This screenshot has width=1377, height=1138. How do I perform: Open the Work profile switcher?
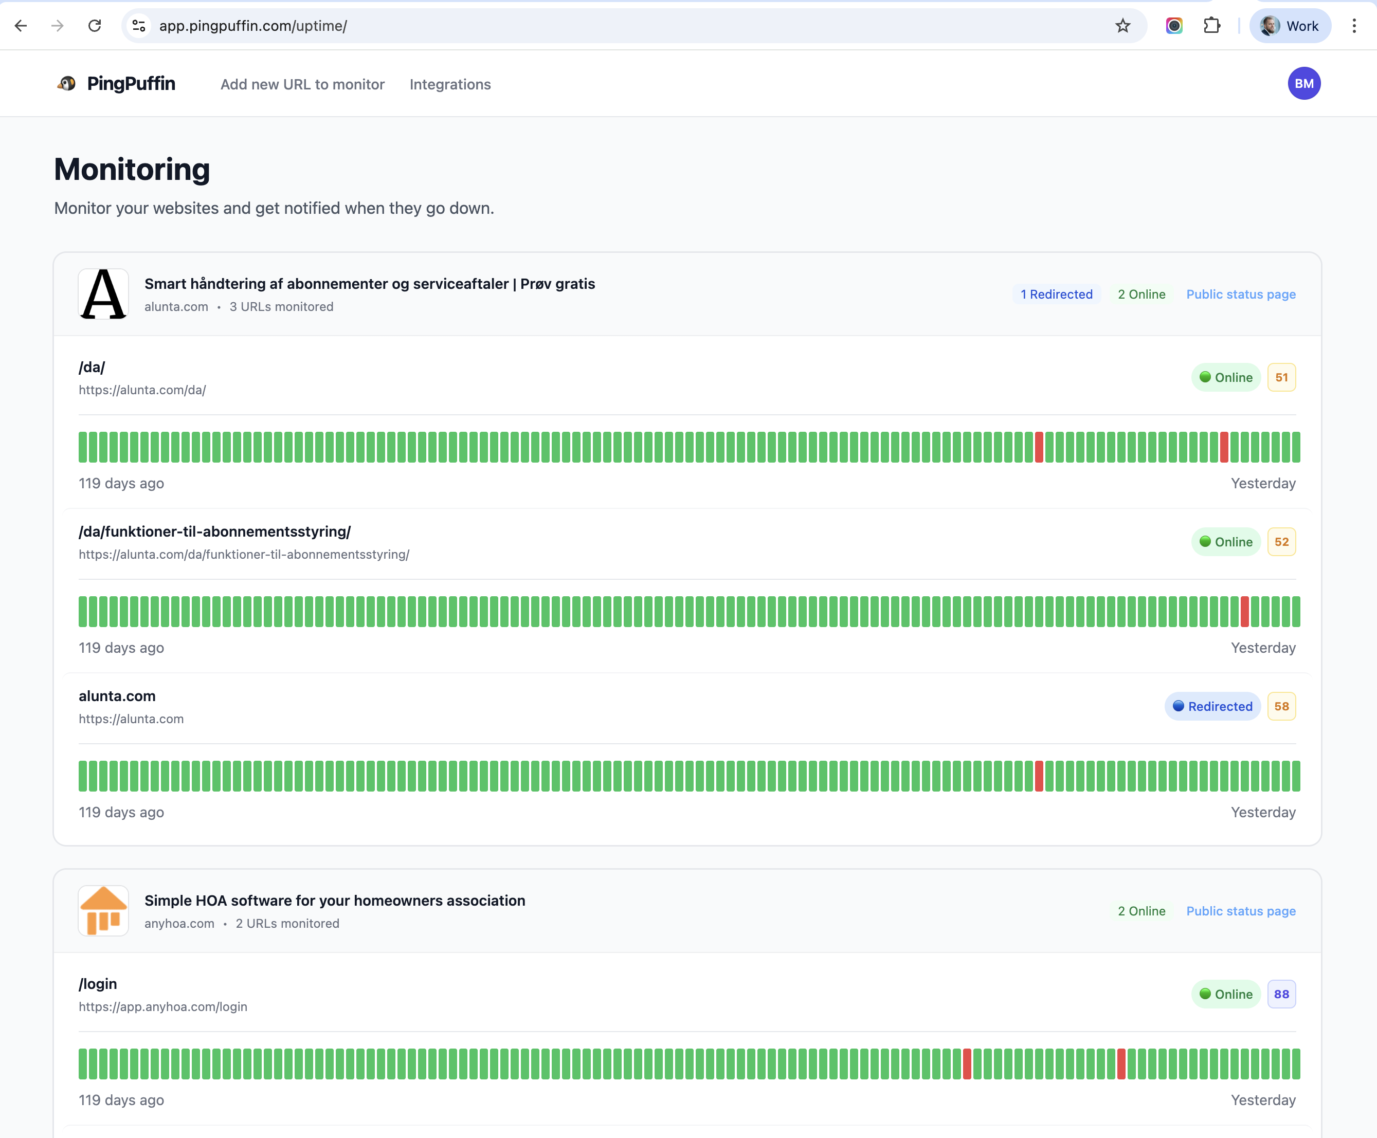tap(1290, 26)
